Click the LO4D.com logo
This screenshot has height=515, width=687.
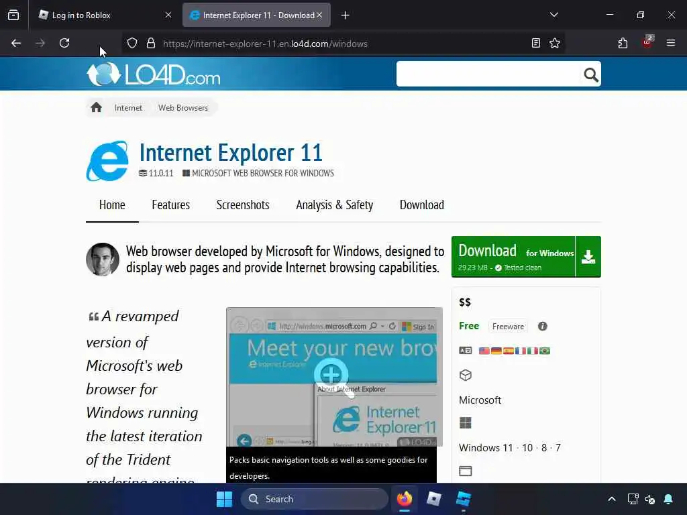pos(154,74)
